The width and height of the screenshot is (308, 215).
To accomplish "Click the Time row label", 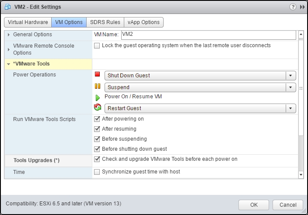I will (x=19, y=172).
